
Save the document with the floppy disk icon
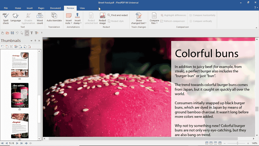12,33
